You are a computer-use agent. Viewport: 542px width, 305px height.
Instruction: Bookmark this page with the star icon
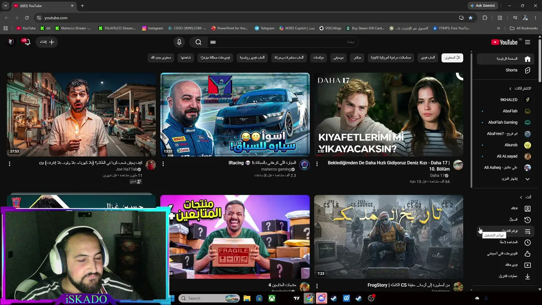470,18
